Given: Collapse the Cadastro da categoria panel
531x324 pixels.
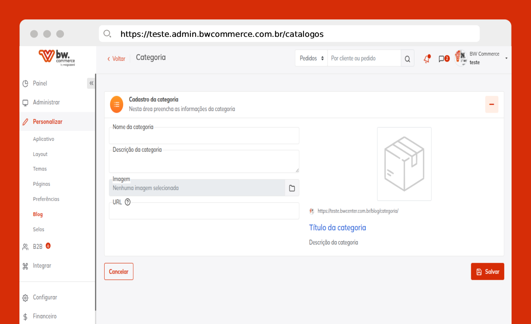Looking at the screenshot, I should pos(491,105).
